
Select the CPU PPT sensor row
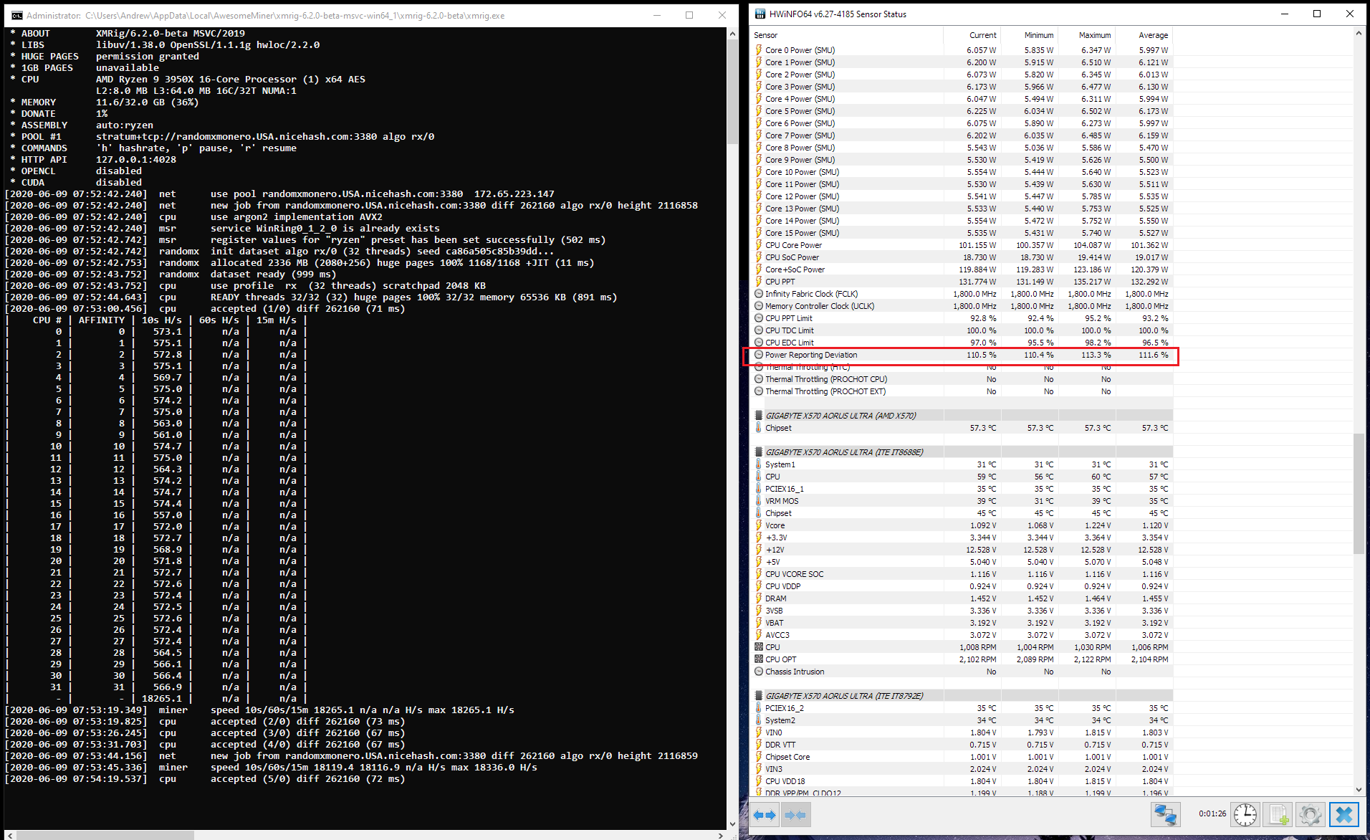(780, 282)
